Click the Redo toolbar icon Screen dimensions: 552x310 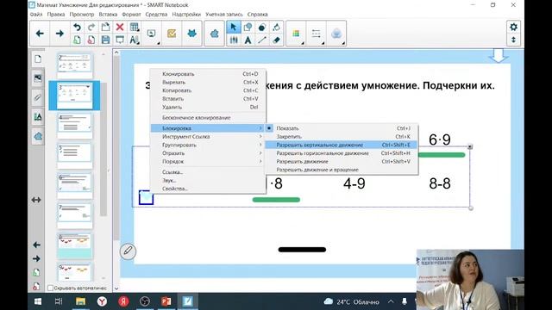91,27
